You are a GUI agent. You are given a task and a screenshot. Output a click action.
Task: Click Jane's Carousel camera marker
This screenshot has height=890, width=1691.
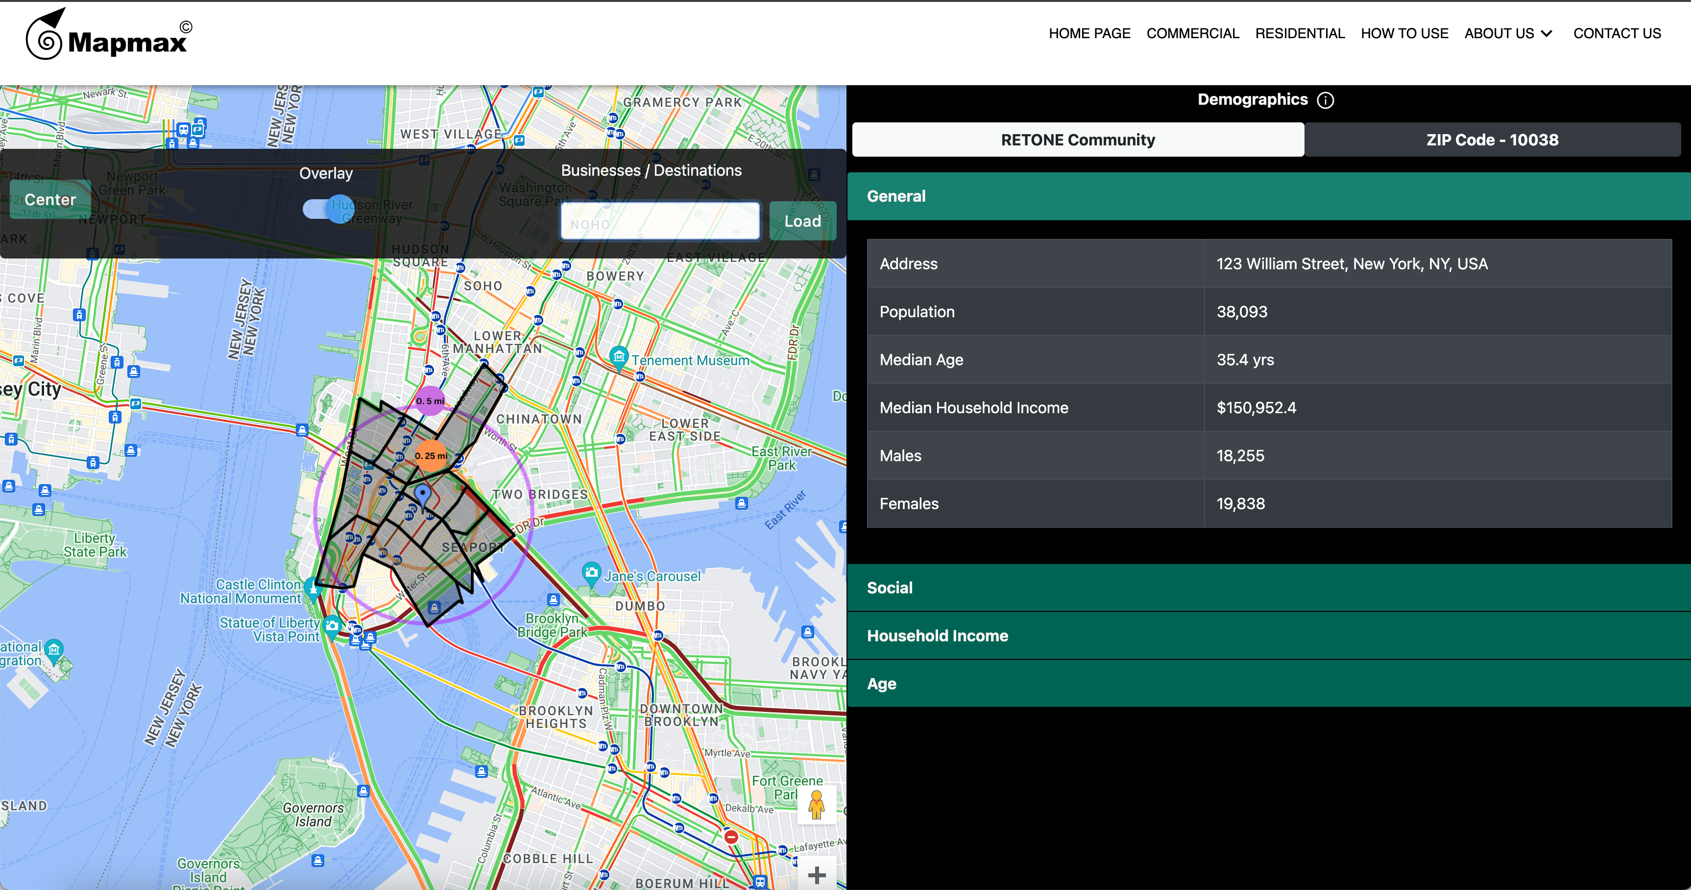click(x=591, y=573)
